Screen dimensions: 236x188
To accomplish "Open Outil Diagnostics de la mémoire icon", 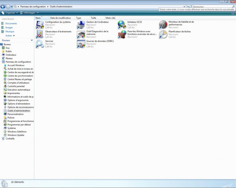I will (x=81, y=34).
